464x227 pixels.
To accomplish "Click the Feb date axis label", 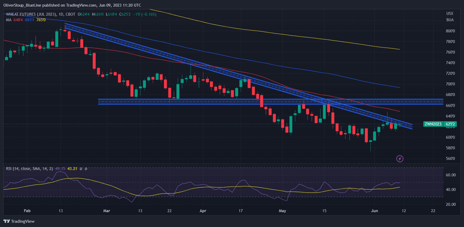I will (27, 211).
